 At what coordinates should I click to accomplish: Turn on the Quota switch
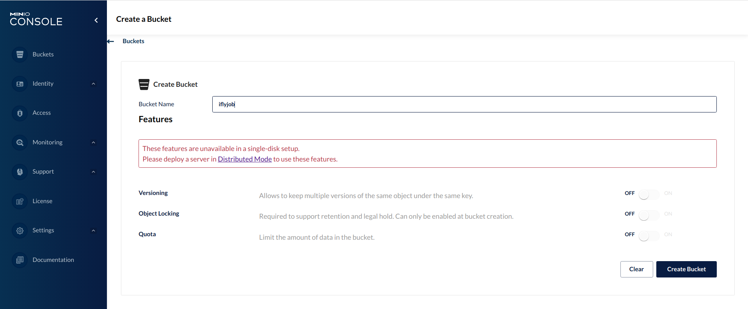click(x=649, y=236)
